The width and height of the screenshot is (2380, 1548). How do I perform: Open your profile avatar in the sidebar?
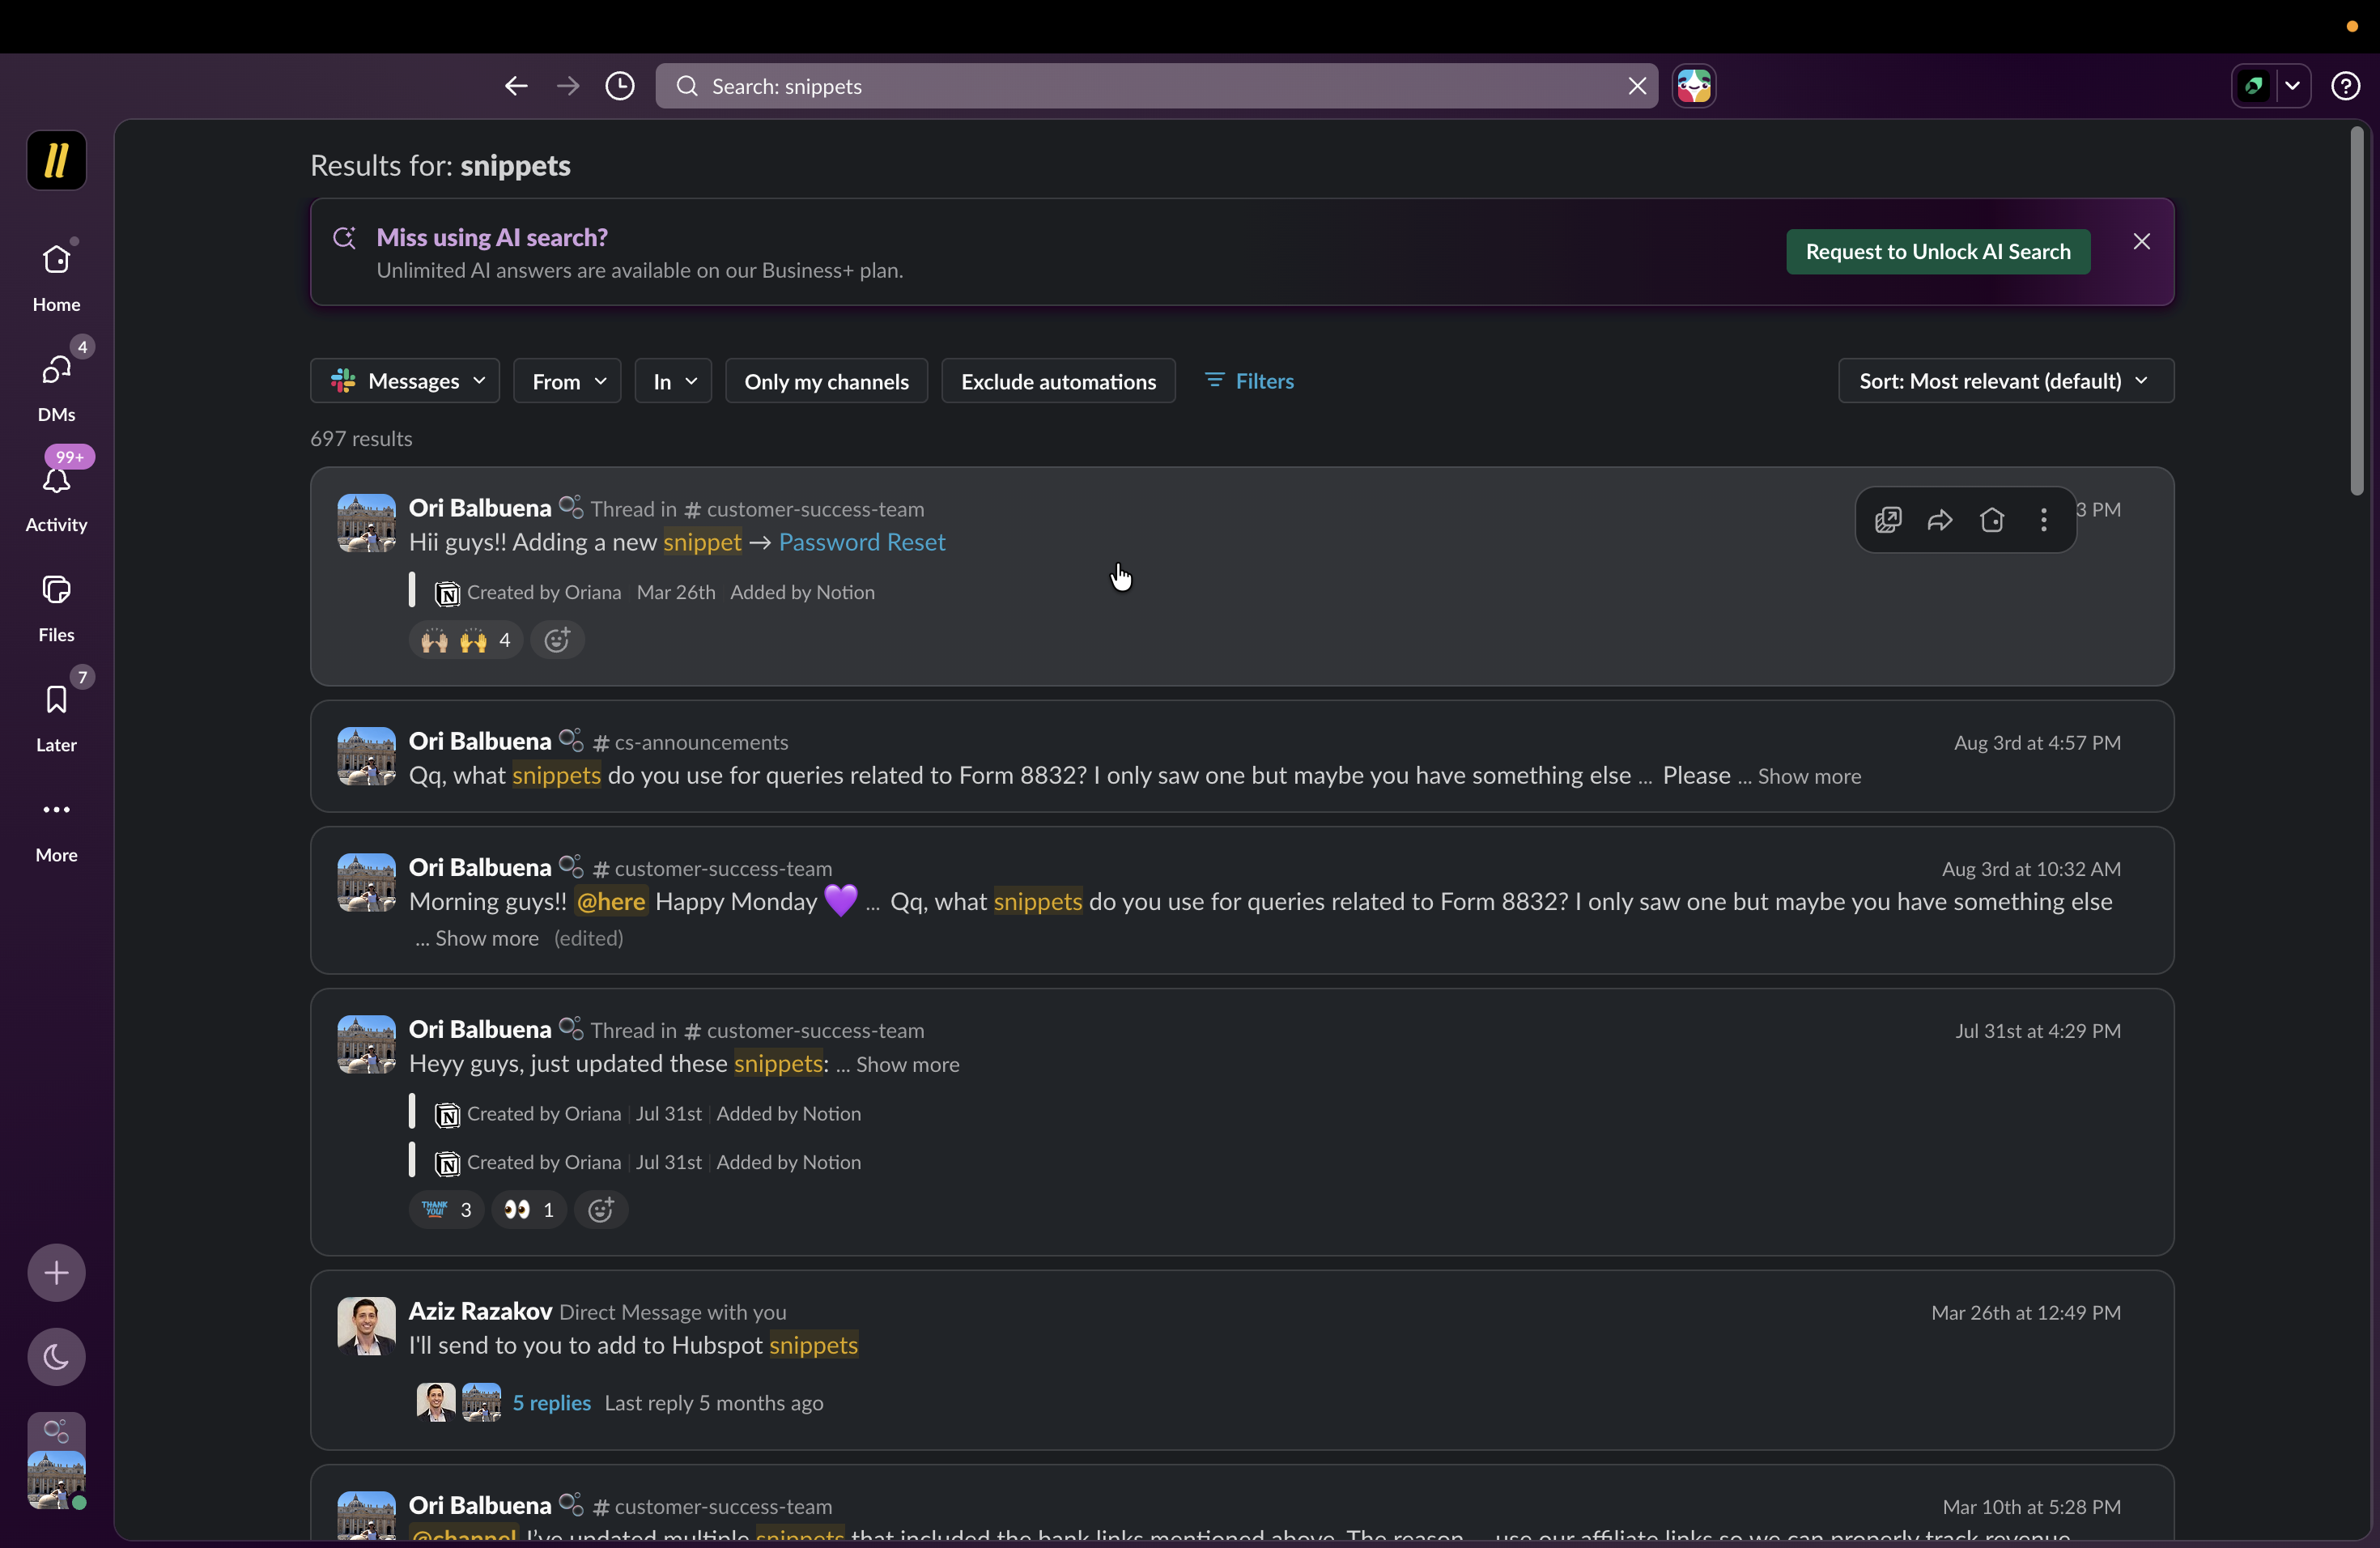pyautogui.click(x=56, y=1480)
